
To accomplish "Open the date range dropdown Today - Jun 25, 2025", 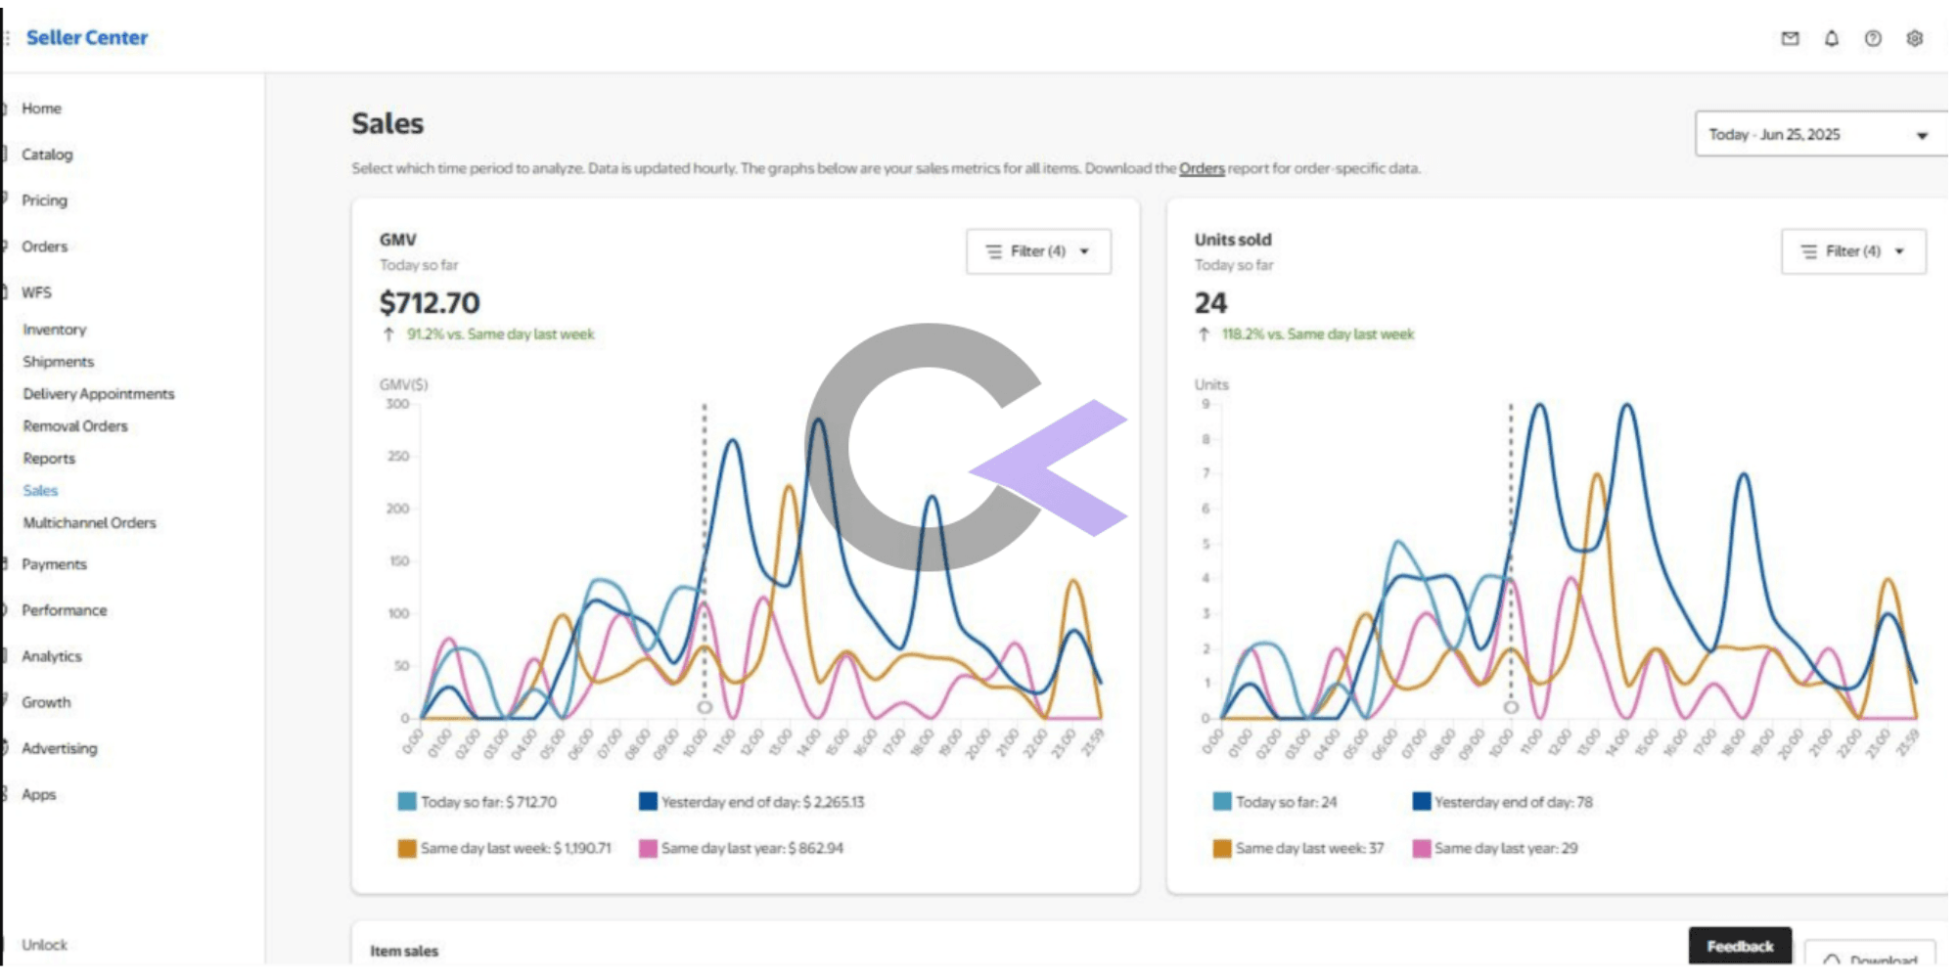I will click(1820, 134).
